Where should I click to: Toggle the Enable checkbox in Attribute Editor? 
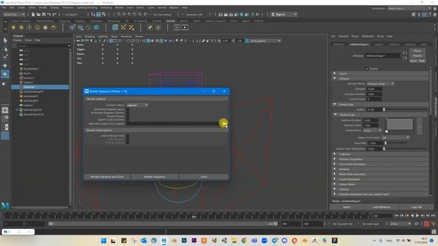click(367, 68)
